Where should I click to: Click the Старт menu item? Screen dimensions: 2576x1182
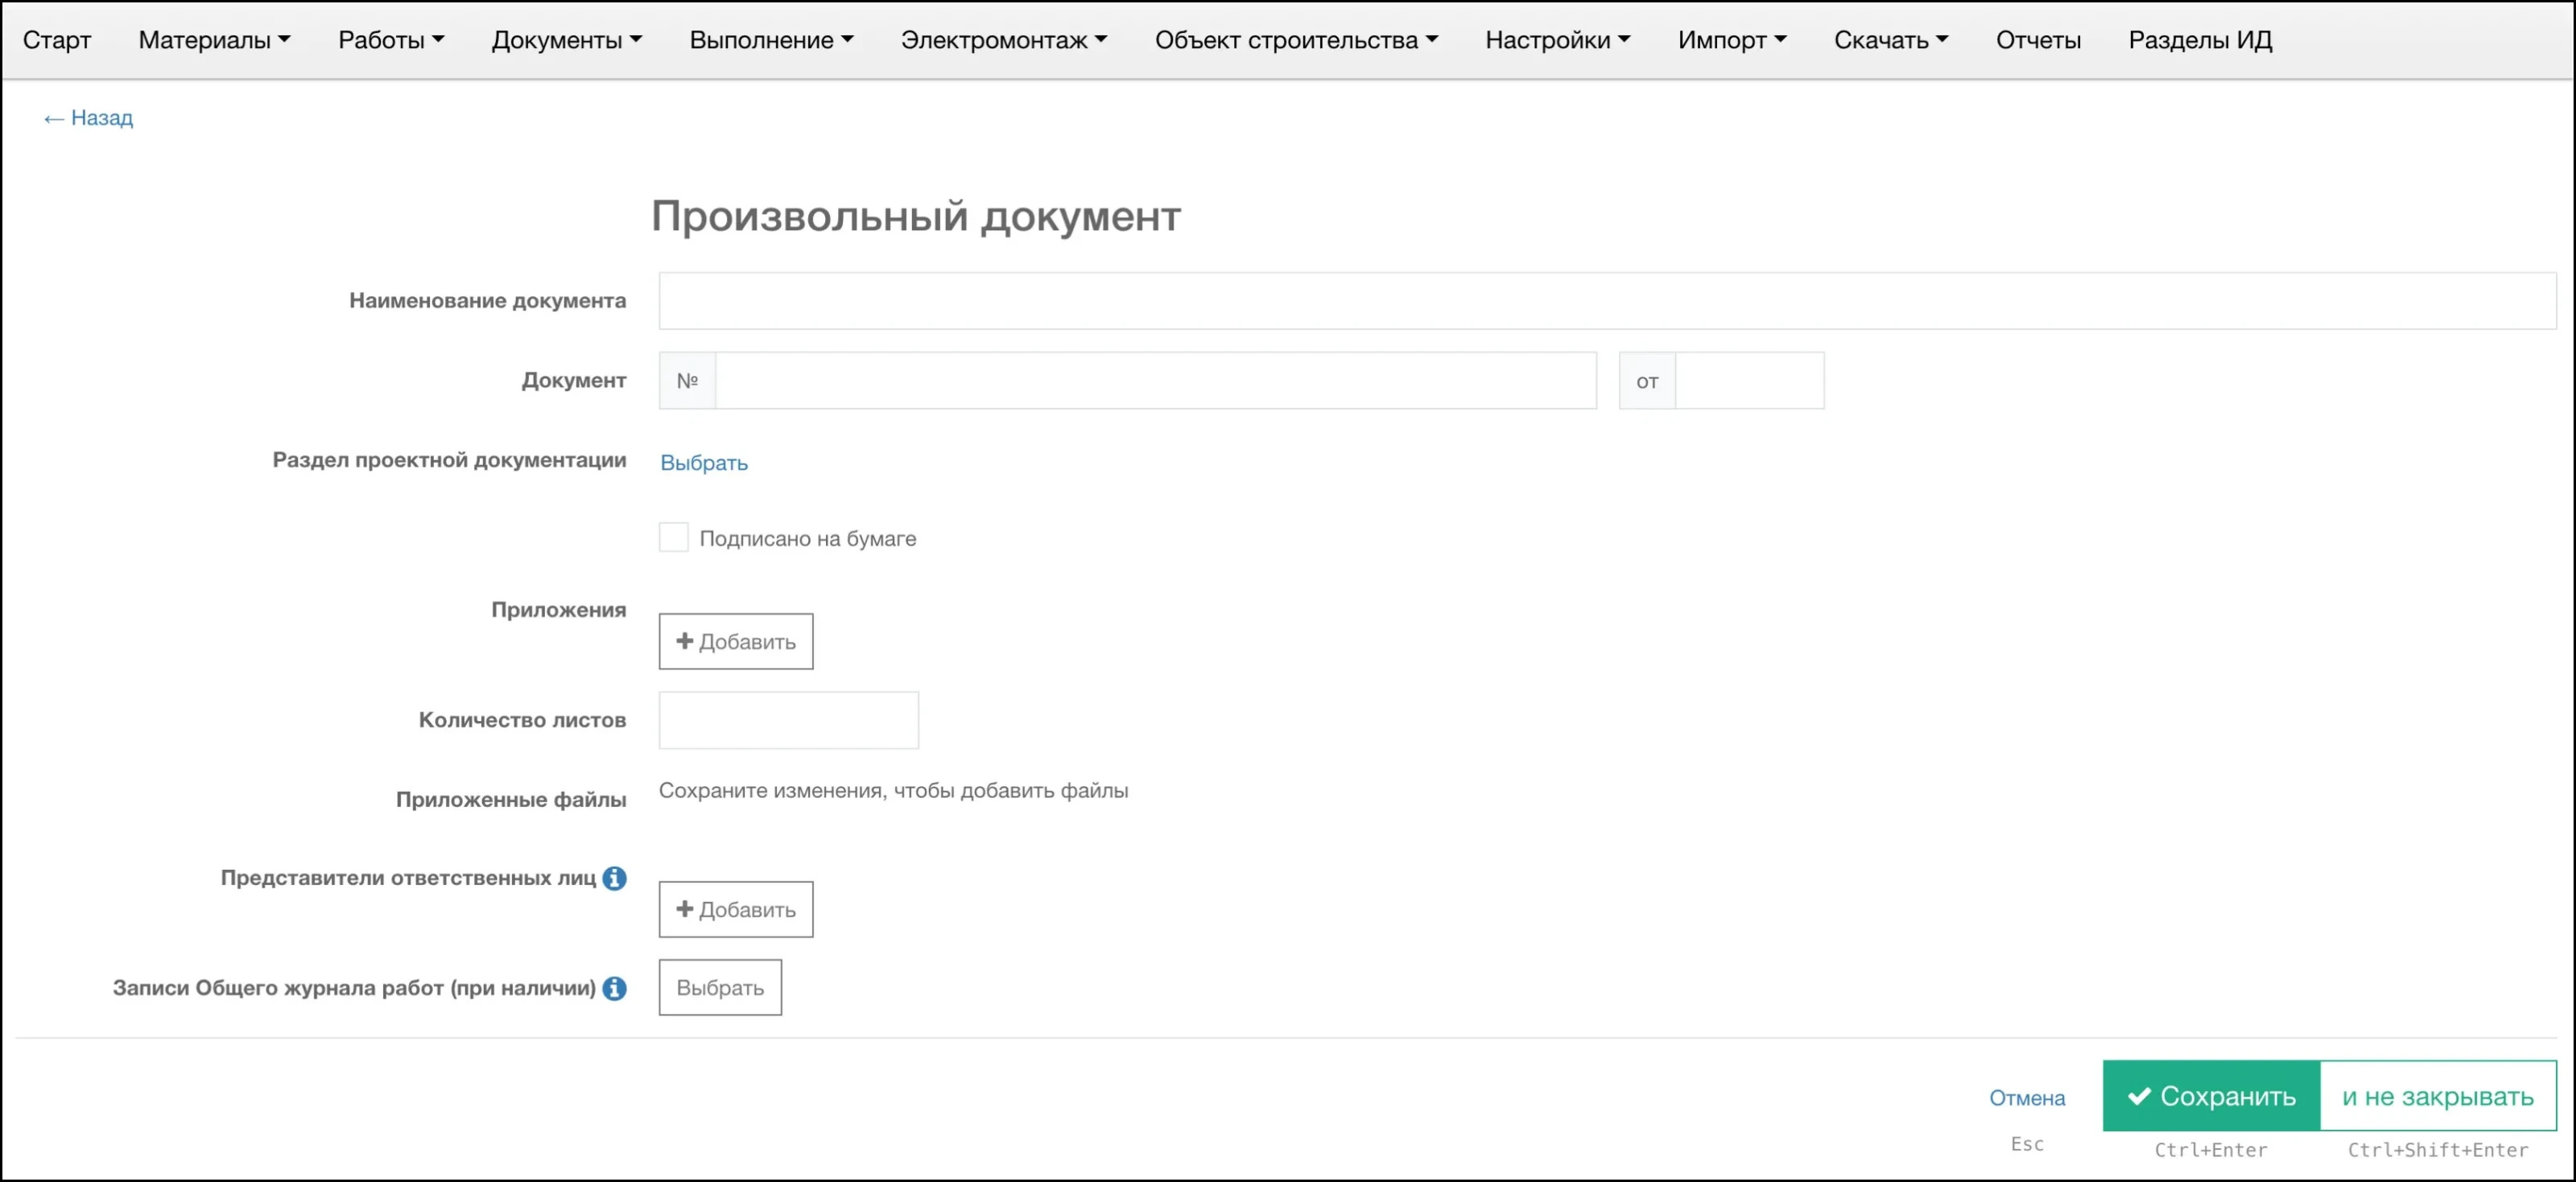pyautogui.click(x=57, y=40)
